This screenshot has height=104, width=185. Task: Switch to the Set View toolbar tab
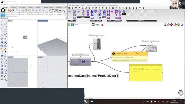point(22,7)
